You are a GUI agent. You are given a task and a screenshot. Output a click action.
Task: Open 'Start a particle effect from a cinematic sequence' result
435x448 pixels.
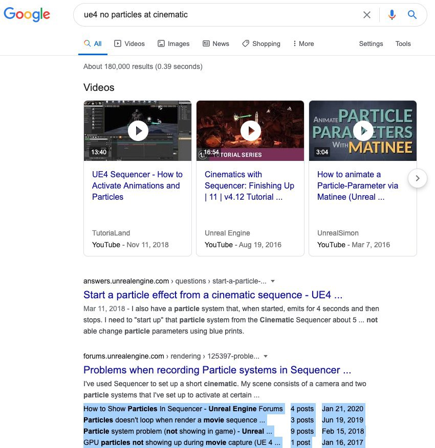click(213, 295)
